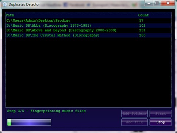Select Above and Beyond Discography row
This screenshot has width=177, height=133.
pyautogui.click(x=89, y=30)
